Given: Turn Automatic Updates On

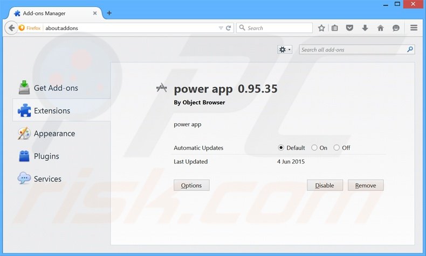Looking at the screenshot, I should [x=314, y=148].
